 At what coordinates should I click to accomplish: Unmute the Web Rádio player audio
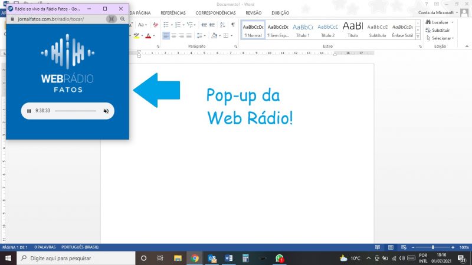click(106, 111)
